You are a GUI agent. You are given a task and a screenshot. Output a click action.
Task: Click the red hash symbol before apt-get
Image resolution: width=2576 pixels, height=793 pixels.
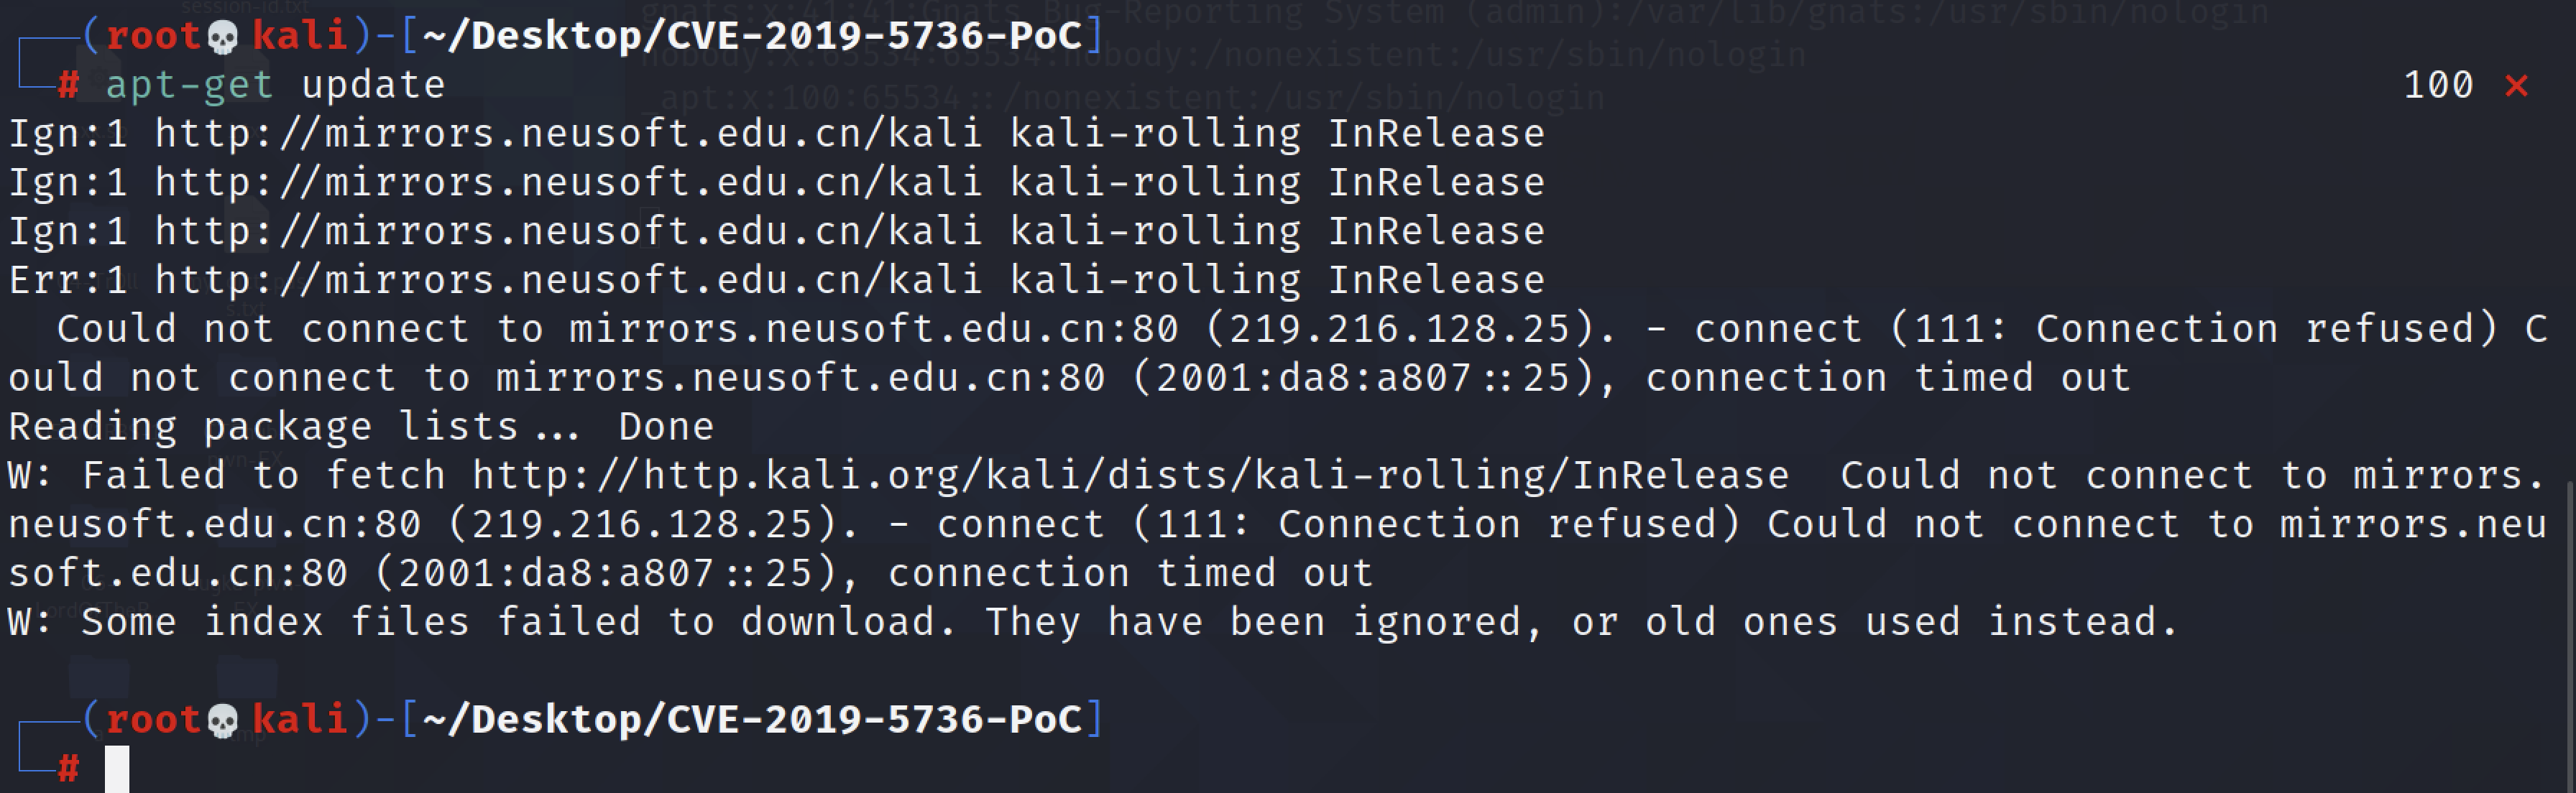tap(68, 86)
